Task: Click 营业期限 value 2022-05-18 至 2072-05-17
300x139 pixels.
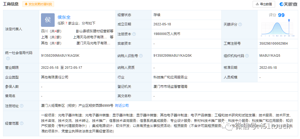Action: 62,68
